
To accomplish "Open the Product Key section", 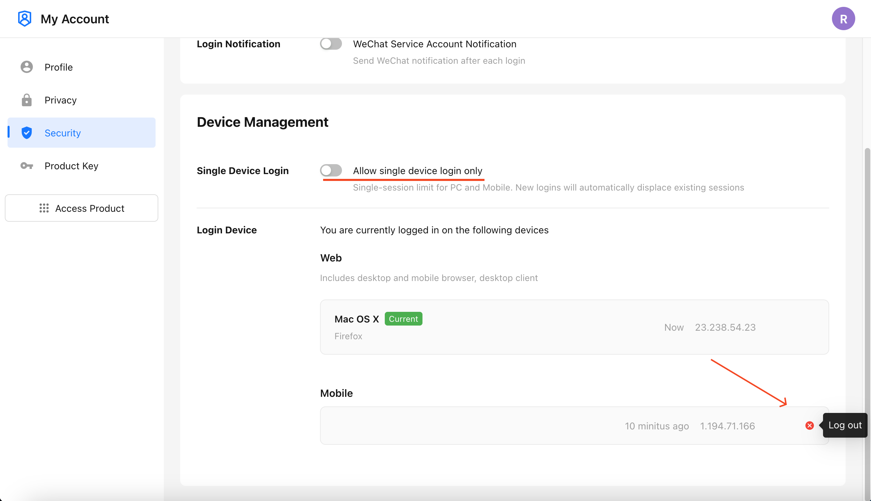I will (x=82, y=166).
